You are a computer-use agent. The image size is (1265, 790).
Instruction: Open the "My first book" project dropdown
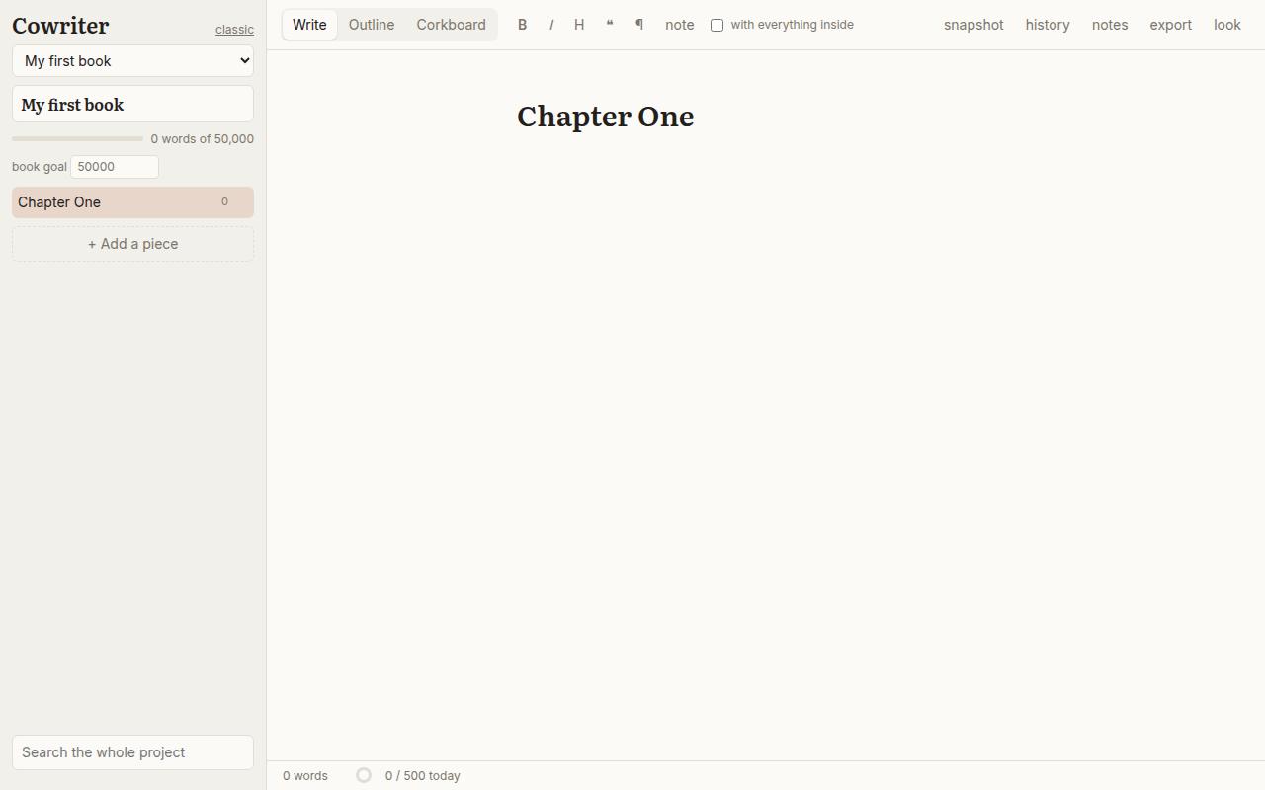tap(133, 61)
